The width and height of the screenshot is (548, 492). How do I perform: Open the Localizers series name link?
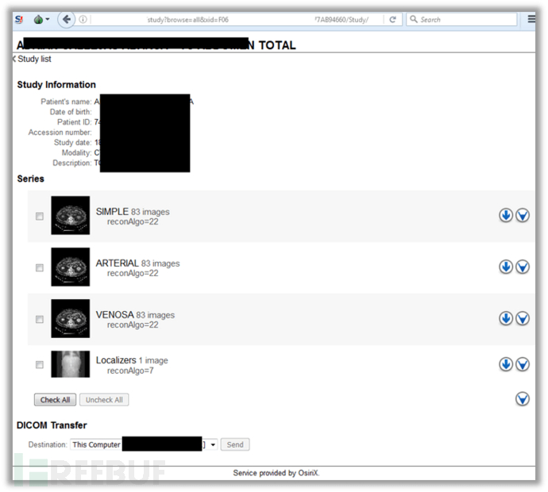click(116, 360)
